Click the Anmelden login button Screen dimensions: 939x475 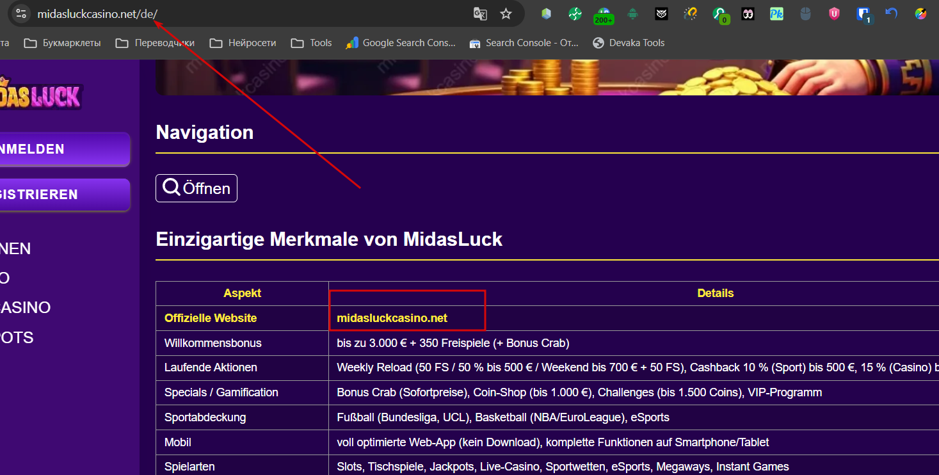point(65,149)
